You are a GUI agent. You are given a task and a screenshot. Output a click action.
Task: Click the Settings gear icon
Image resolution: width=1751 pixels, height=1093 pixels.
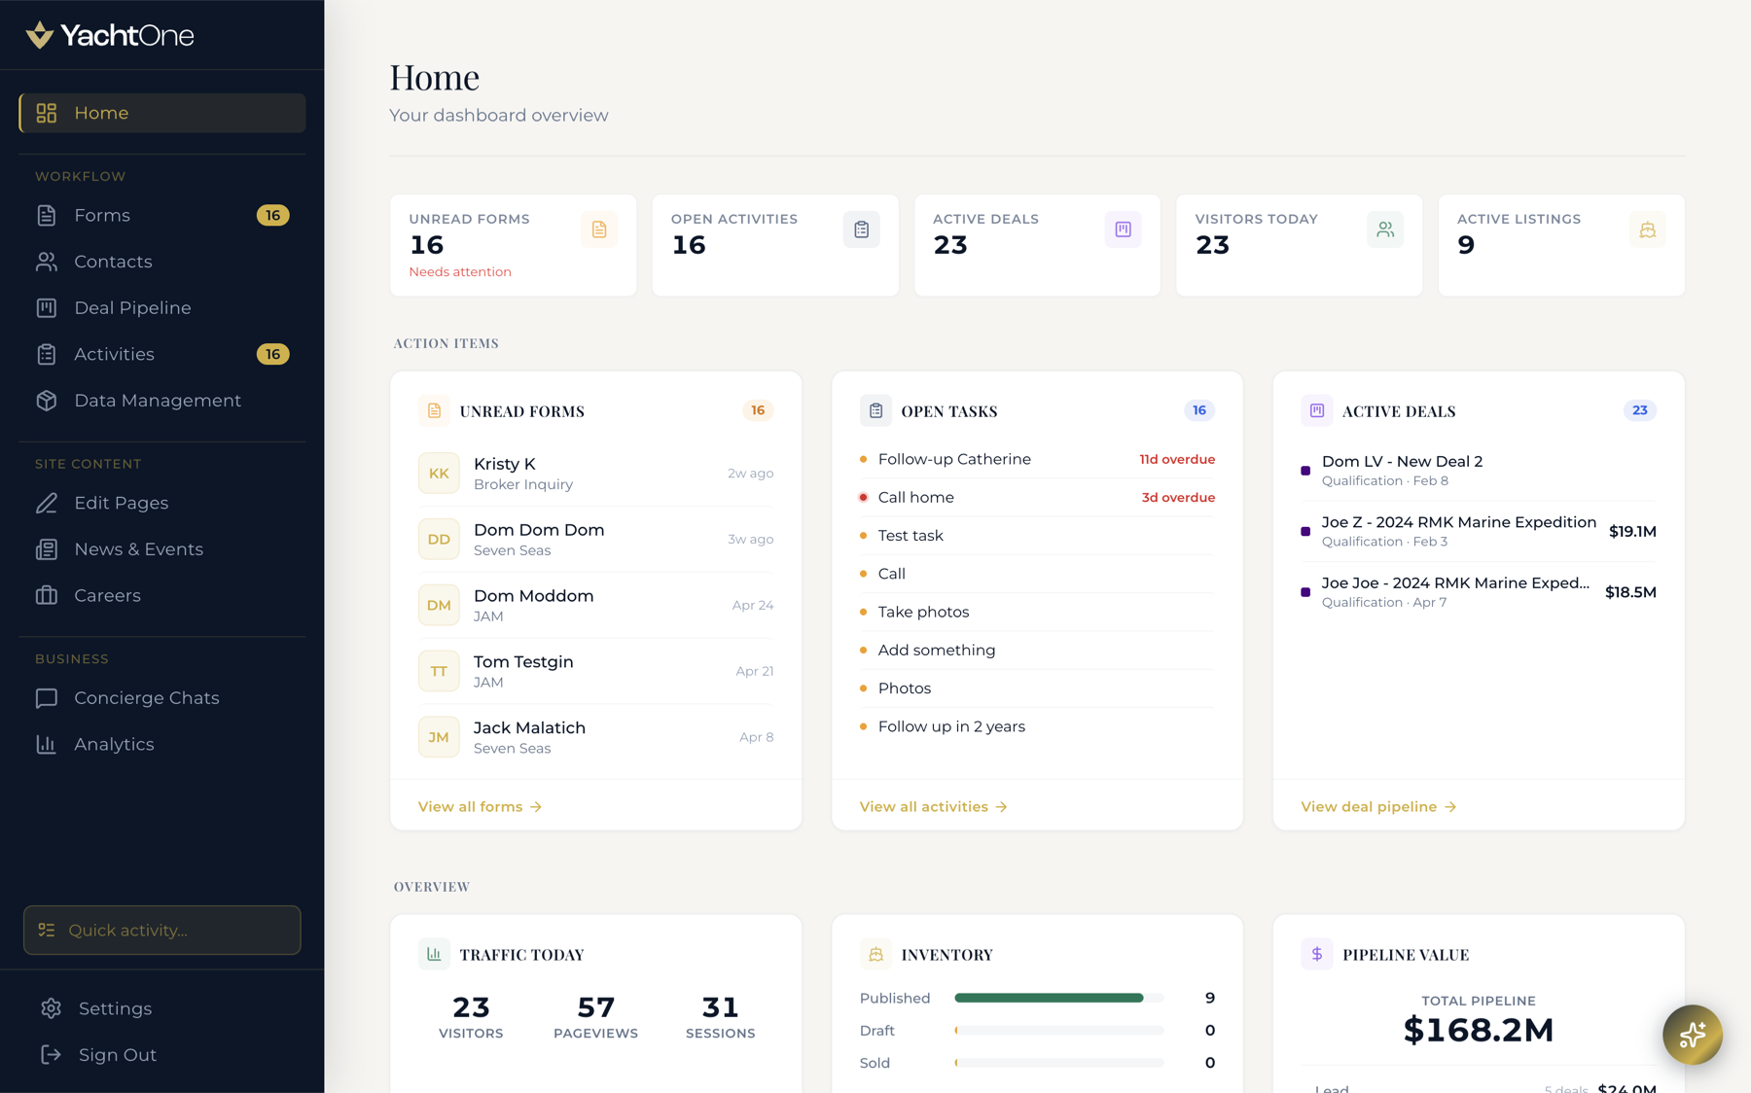(x=51, y=1008)
